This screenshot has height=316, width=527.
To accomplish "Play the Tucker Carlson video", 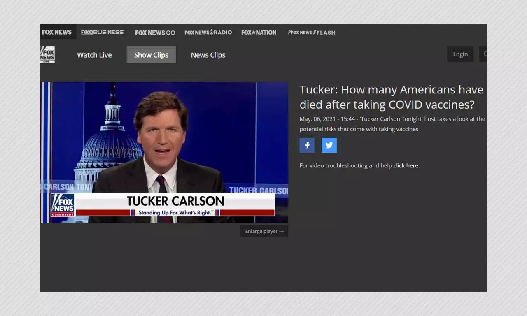I will click(x=164, y=152).
